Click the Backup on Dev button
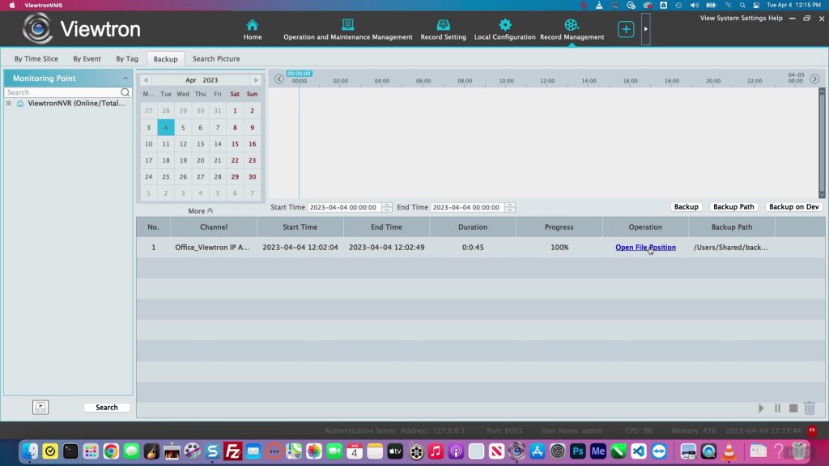The height and width of the screenshot is (466, 829). click(793, 206)
